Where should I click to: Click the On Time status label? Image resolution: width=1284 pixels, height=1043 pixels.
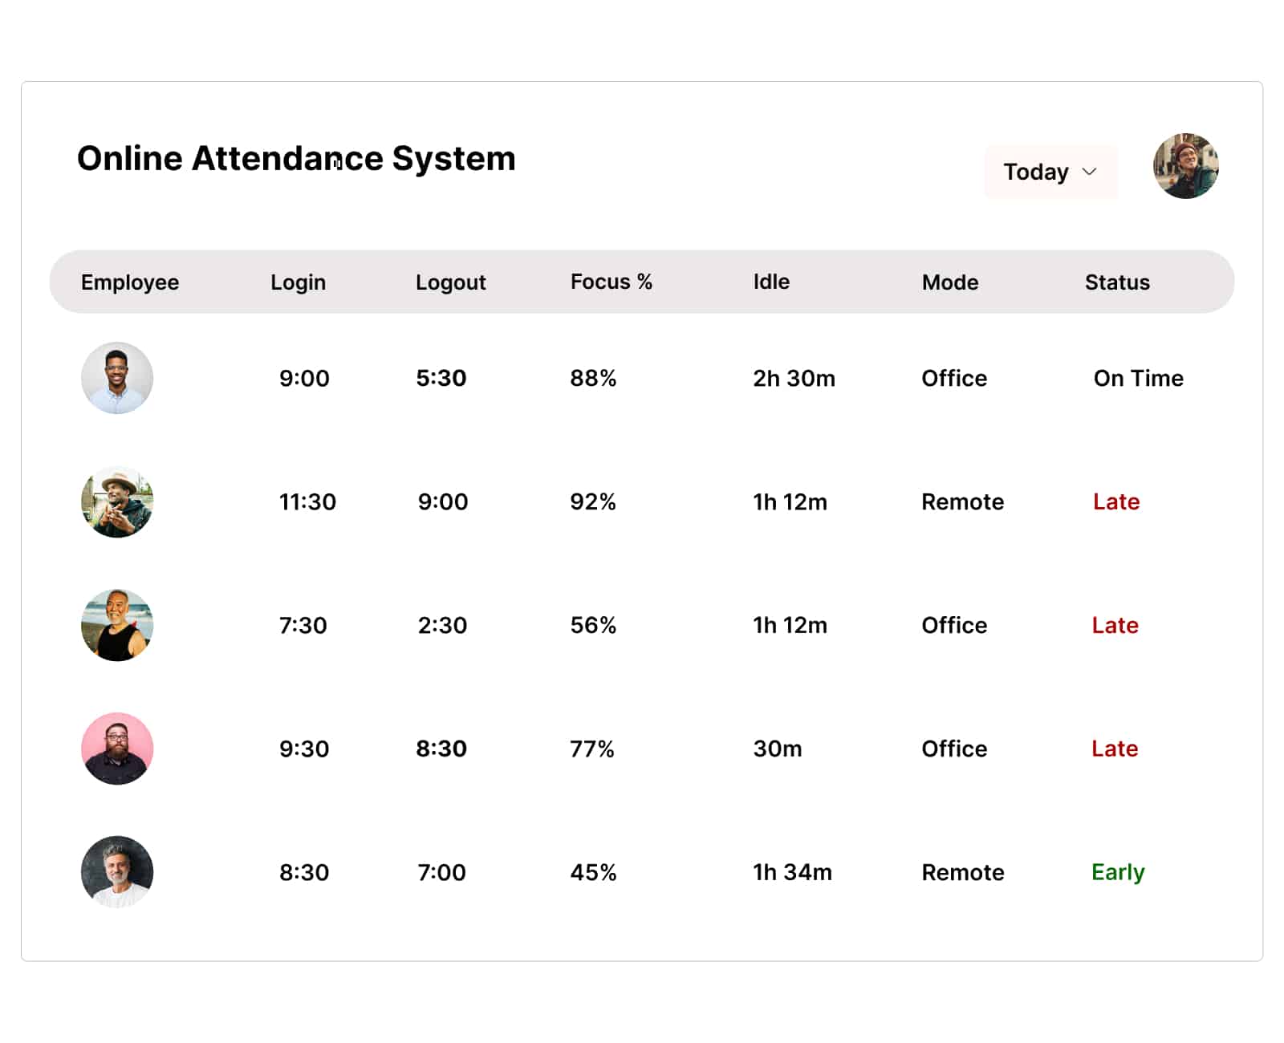[x=1138, y=378]
